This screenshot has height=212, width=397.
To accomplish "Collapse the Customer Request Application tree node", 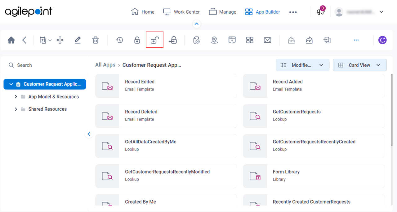I will tap(11, 84).
